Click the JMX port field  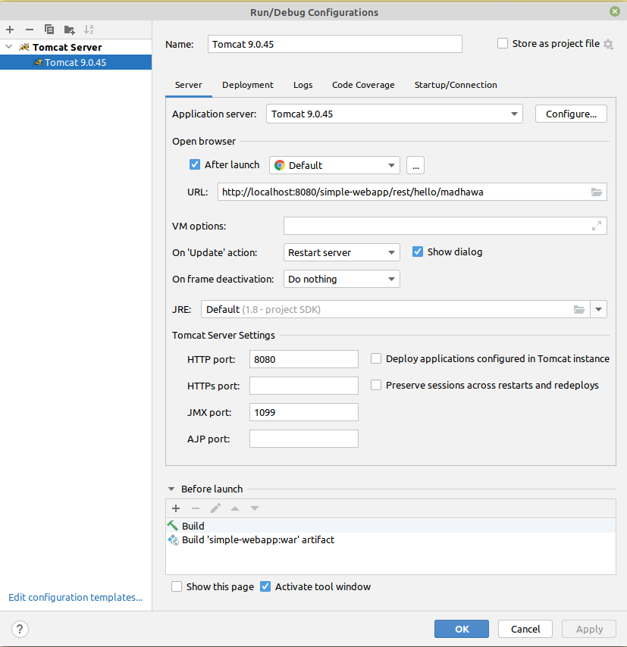point(304,412)
